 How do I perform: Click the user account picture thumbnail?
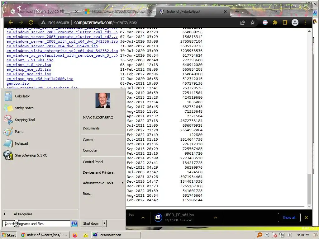[103, 100]
